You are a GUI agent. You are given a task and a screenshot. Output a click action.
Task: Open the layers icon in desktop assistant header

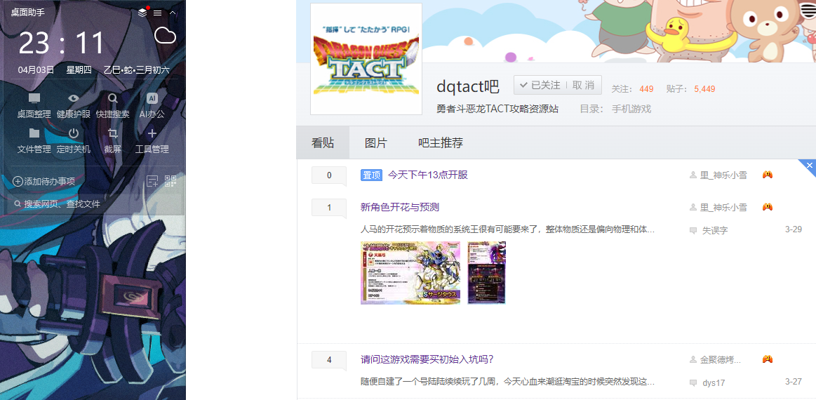pyautogui.click(x=142, y=13)
